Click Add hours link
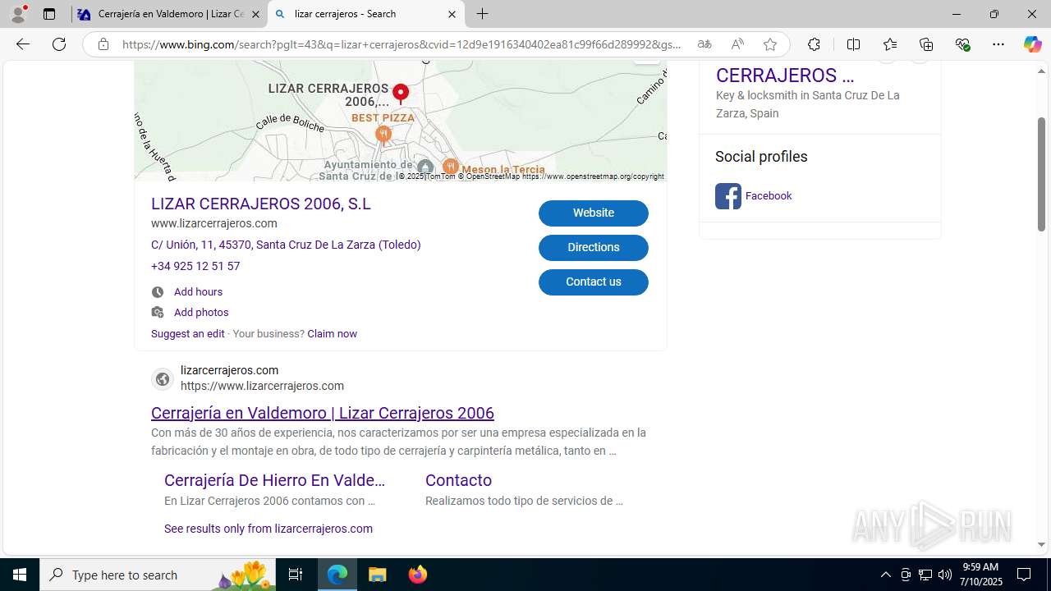Image resolution: width=1051 pixels, height=591 pixels. (x=198, y=291)
